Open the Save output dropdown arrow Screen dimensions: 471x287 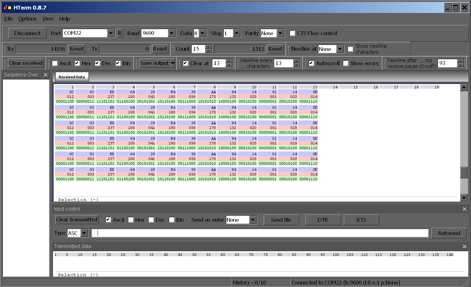pyautogui.click(x=173, y=63)
